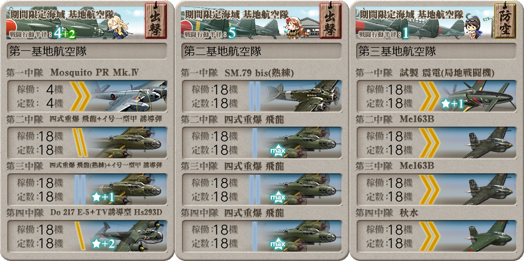Toggle the 防空 wooden tag on third base
Screen dimensions: 524x261
pyautogui.click(x=505, y=21)
